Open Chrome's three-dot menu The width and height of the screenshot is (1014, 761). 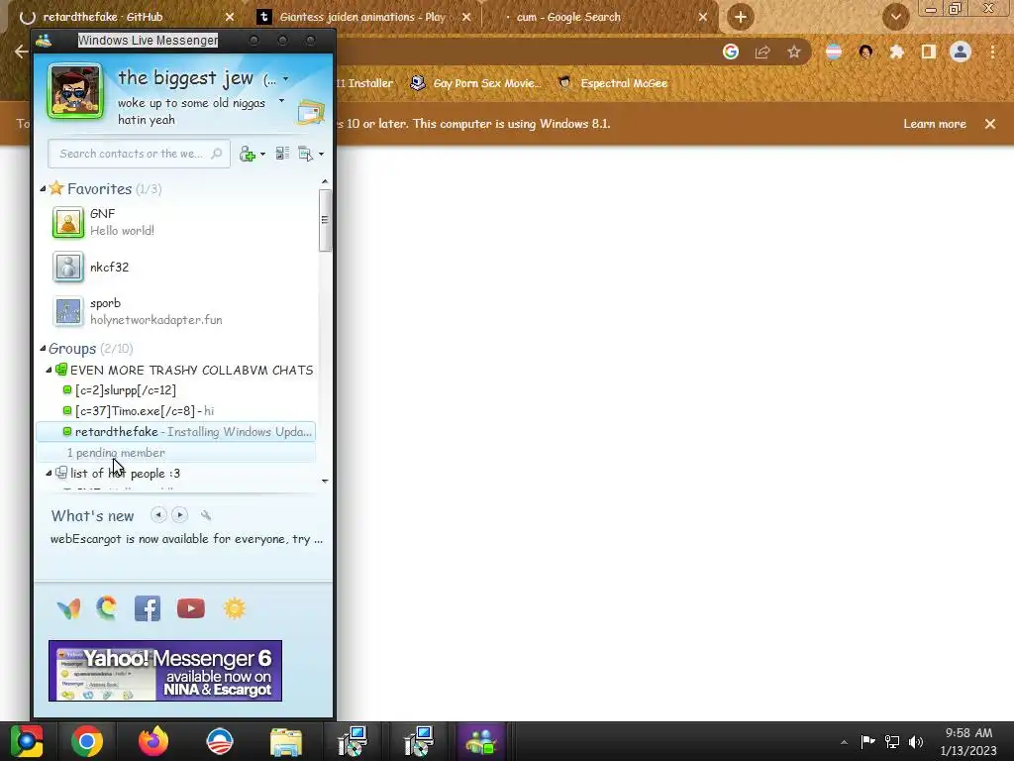click(992, 52)
